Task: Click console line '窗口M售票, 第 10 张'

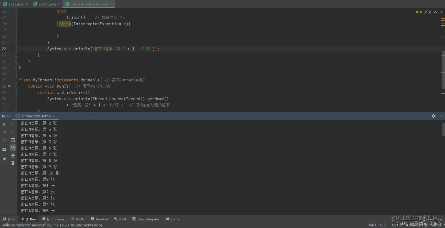Action: pos(40,173)
